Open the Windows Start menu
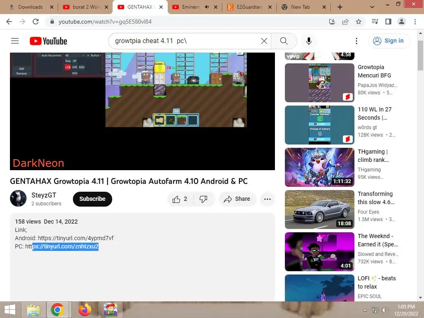Screen dimensions: 424x318 pyautogui.click(x=10, y=310)
